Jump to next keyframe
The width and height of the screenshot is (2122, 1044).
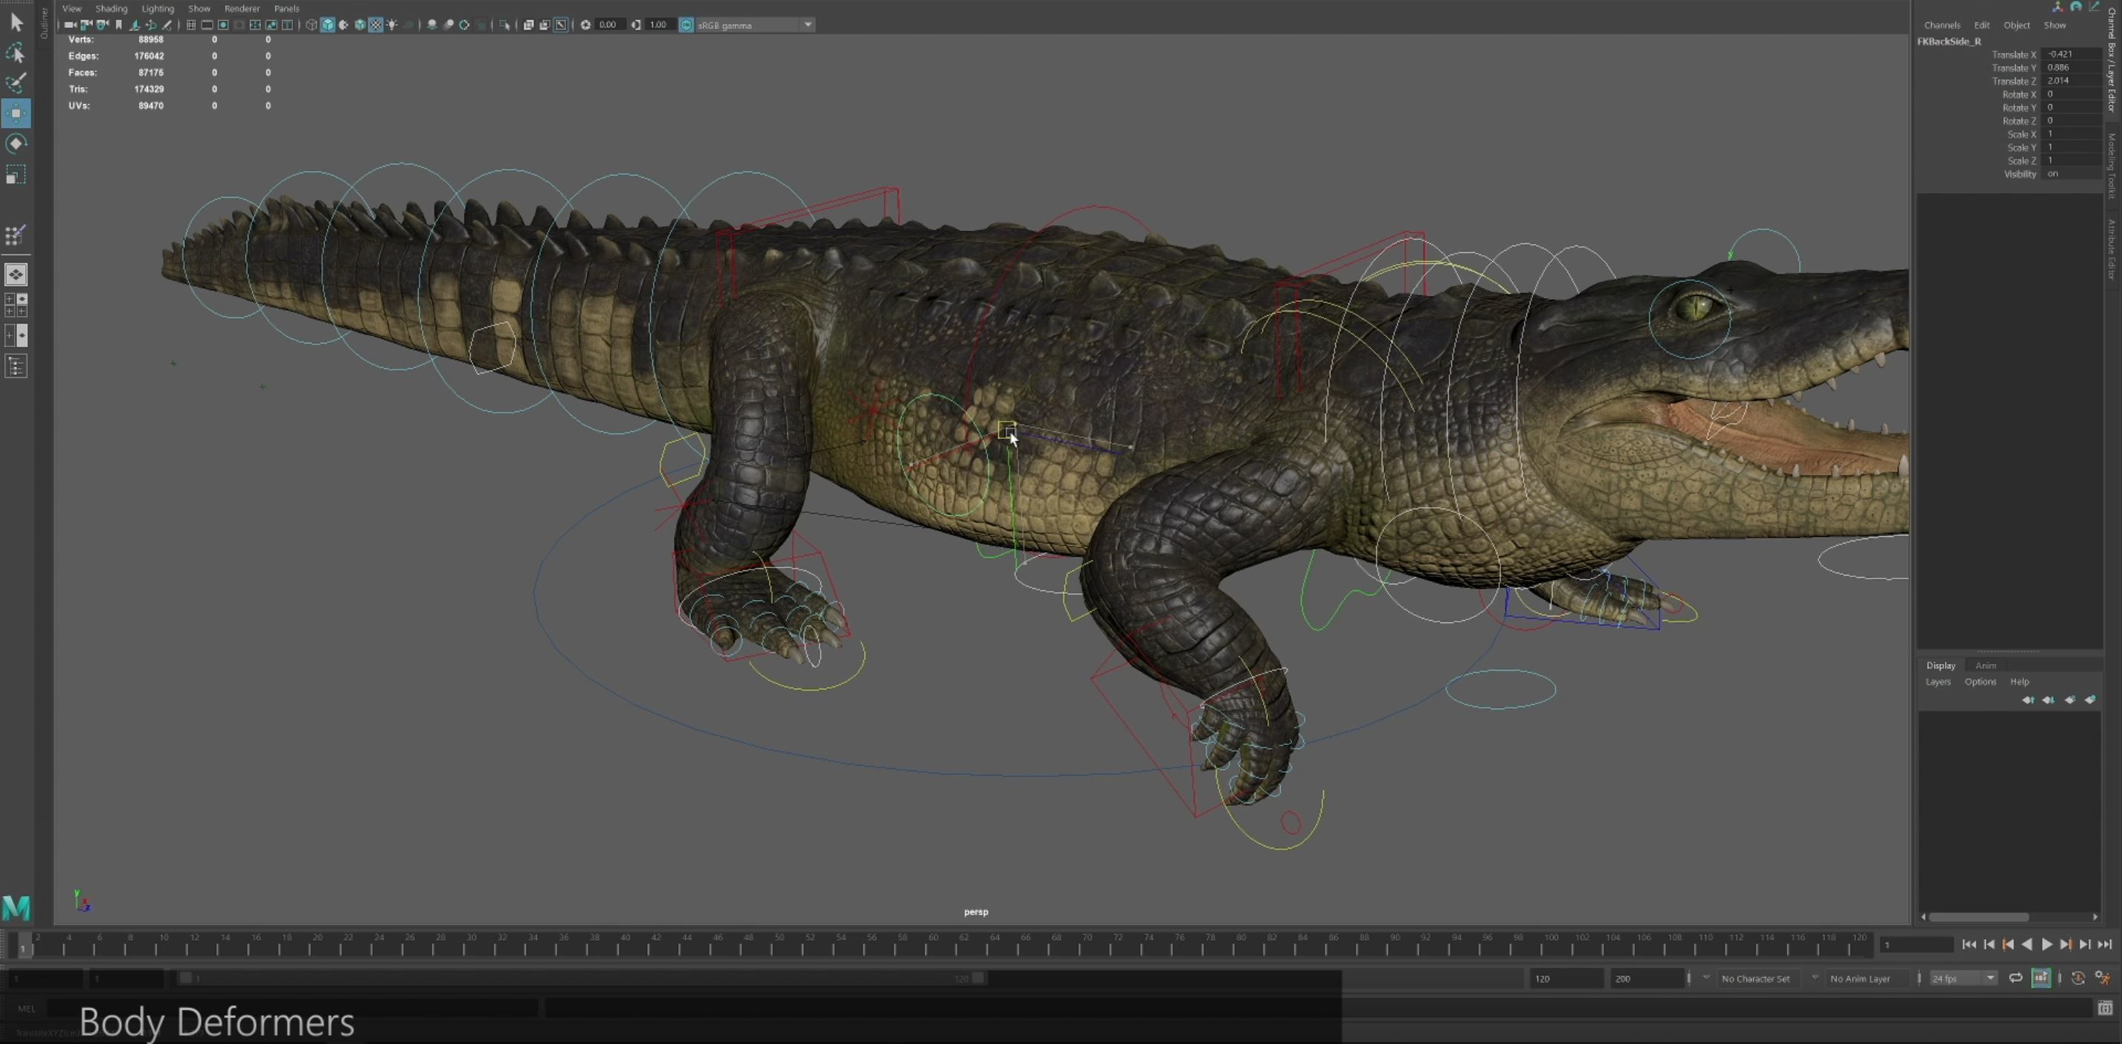point(2067,944)
